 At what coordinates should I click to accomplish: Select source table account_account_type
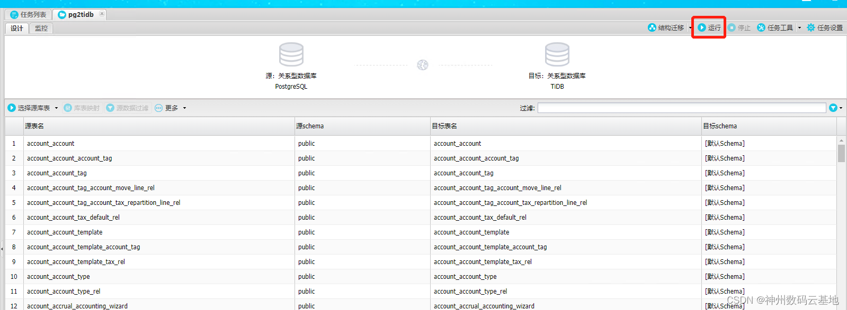point(58,277)
